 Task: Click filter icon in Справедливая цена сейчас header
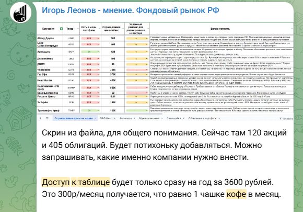(x=123, y=29)
